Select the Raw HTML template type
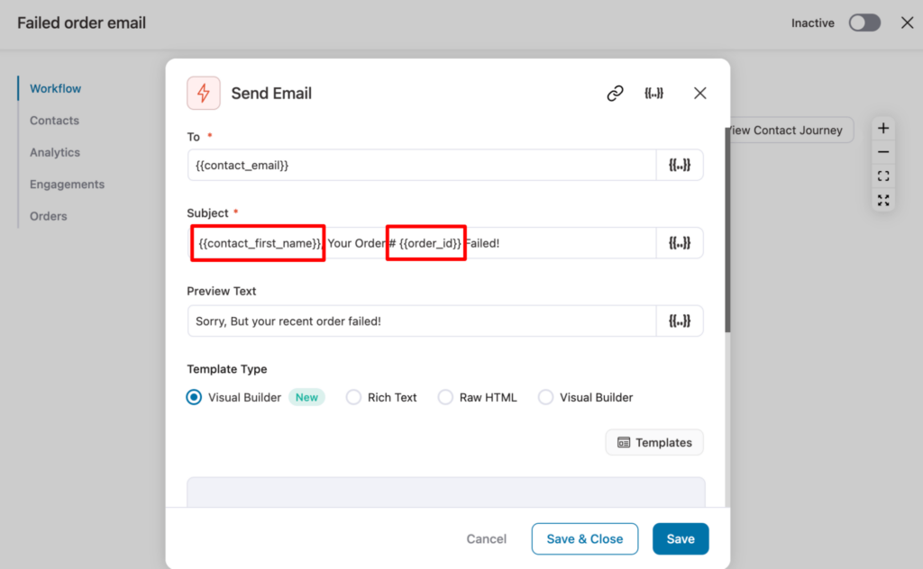 pyautogui.click(x=445, y=397)
